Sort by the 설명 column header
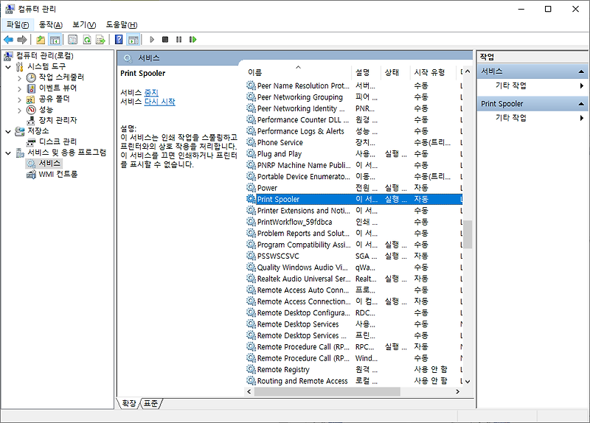Viewport: 590px width, 423px height. pos(366,72)
